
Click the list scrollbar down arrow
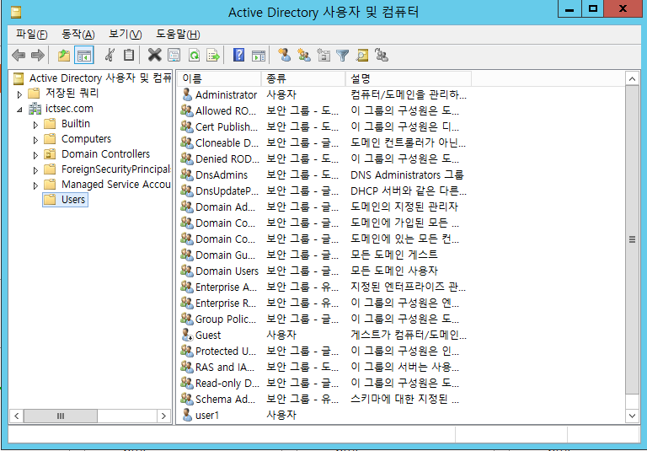(x=632, y=416)
